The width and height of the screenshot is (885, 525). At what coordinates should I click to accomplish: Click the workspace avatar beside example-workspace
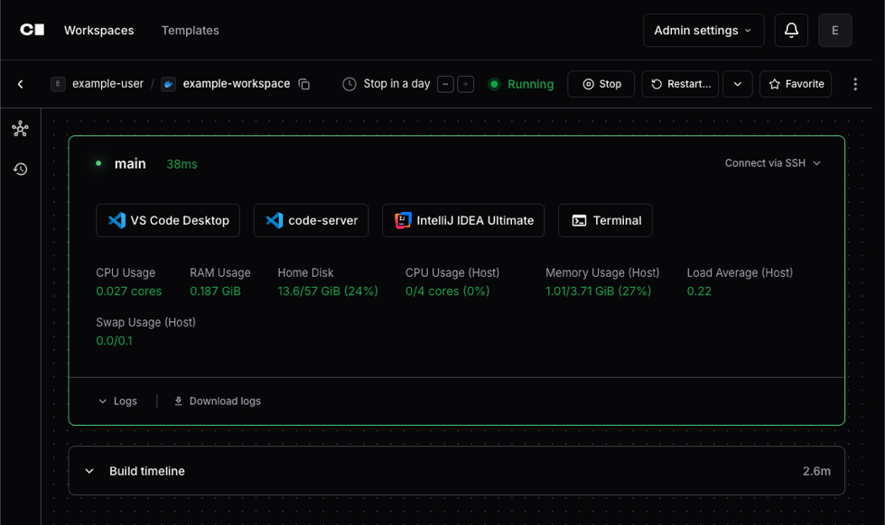pyautogui.click(x=168, y=83)
